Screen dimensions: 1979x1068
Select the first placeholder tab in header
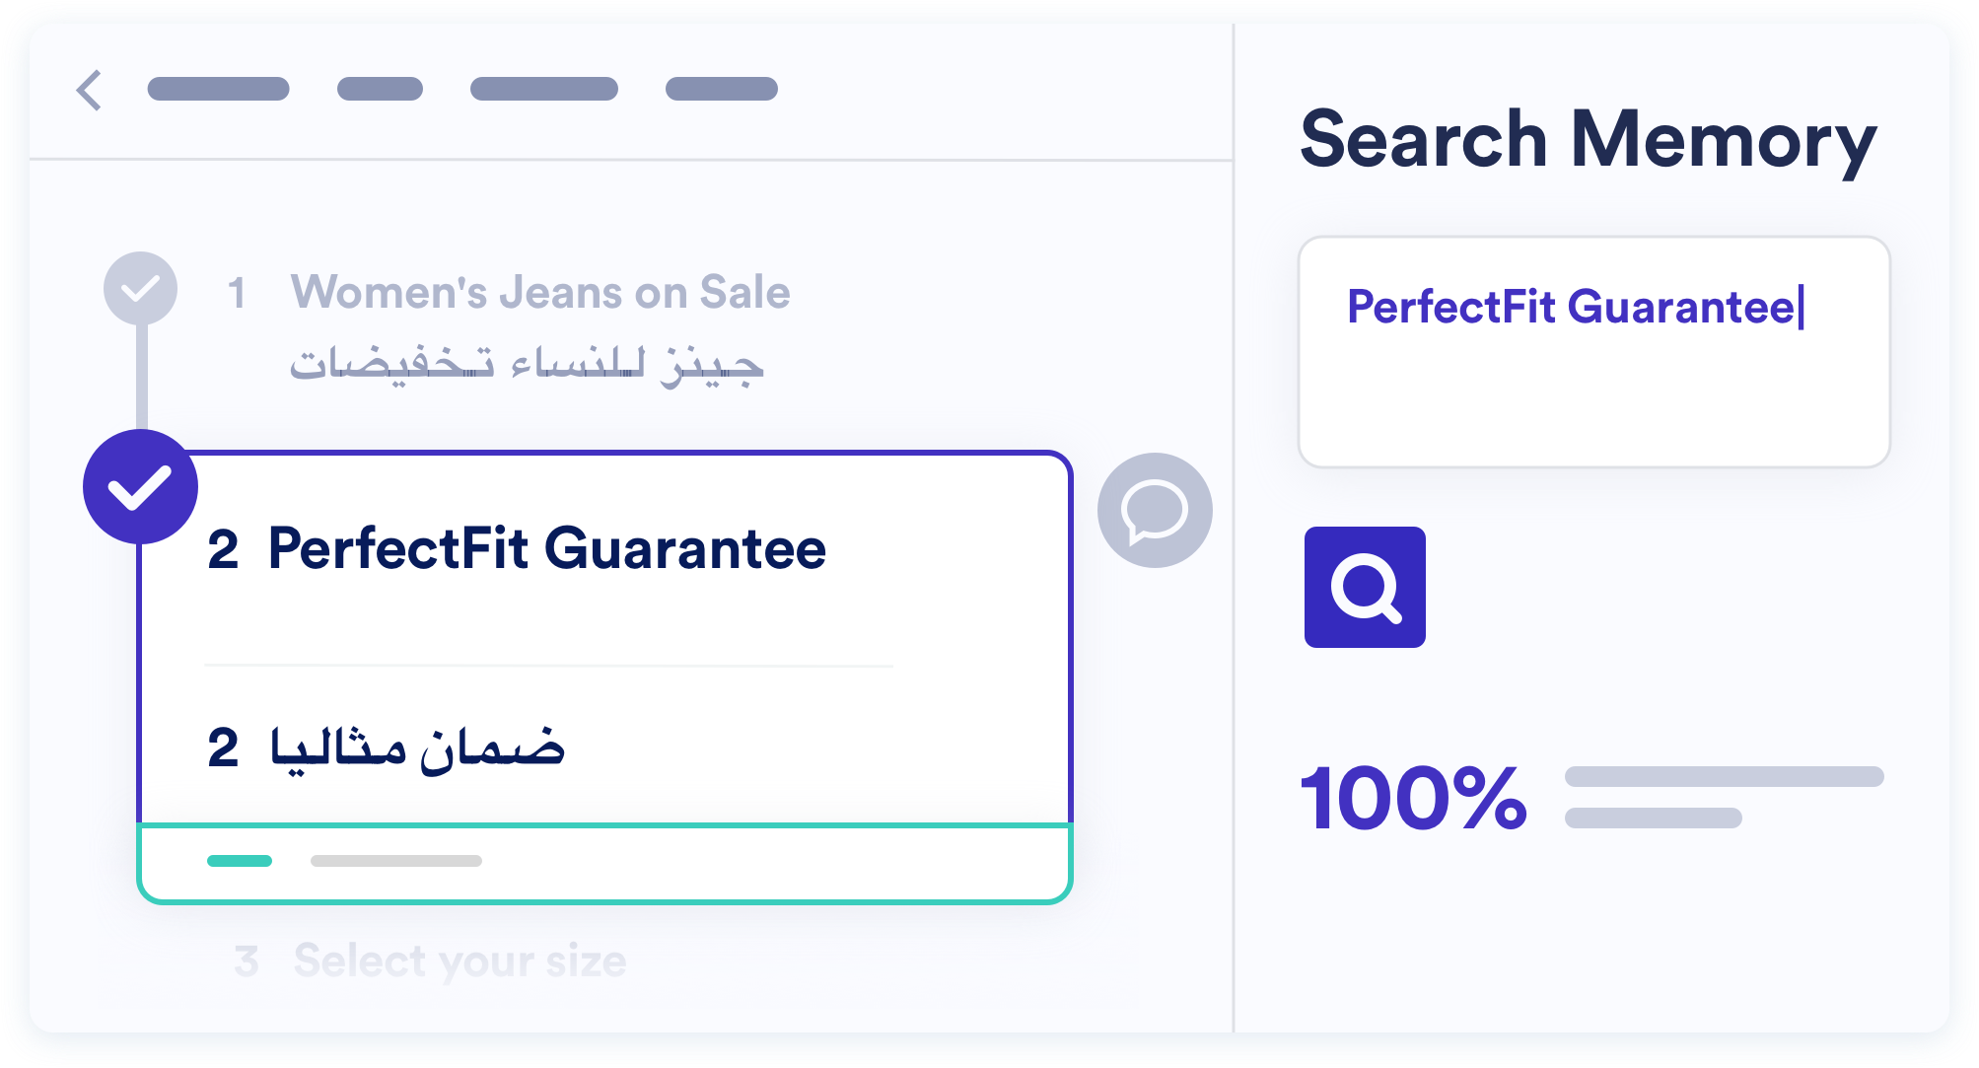pos(218,89)
